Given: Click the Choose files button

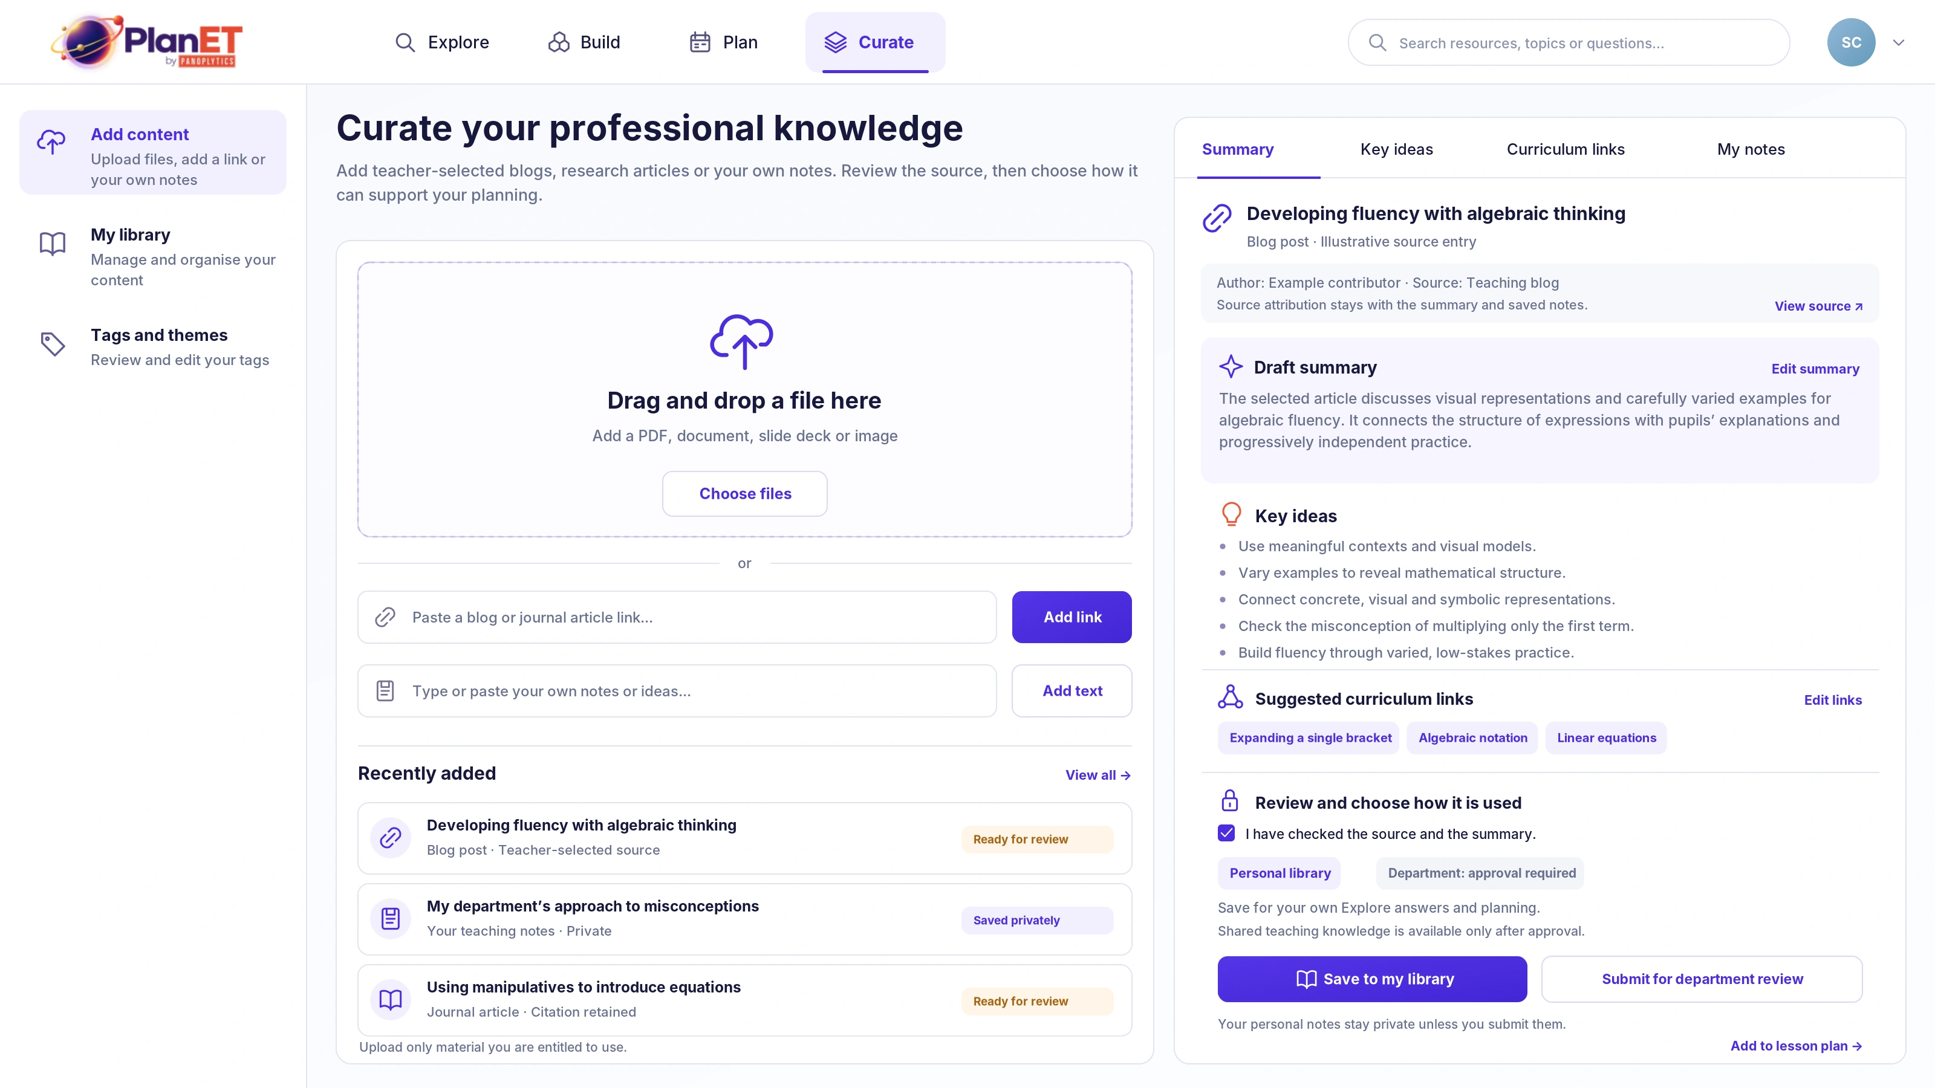Looking at the screenshot, I should pos(744,493).
